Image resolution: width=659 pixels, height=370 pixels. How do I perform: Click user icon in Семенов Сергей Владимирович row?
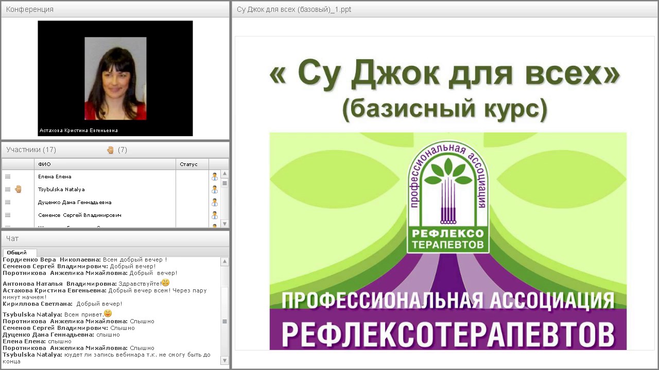pos(215,215)
